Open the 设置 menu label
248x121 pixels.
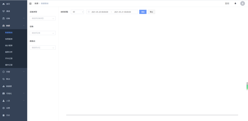click(8, 108)
